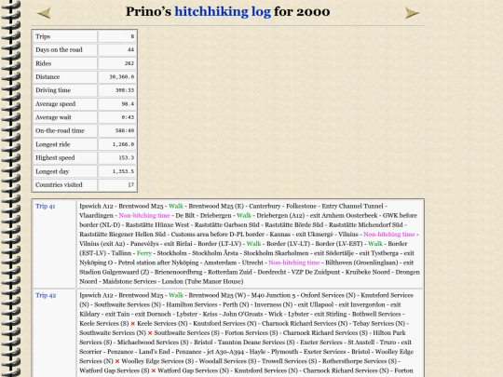The image size is (503, 377).
Task: Click 'Non-hitching time' after Utrecht
Action: pyautogui.click(x=294, y=263)
